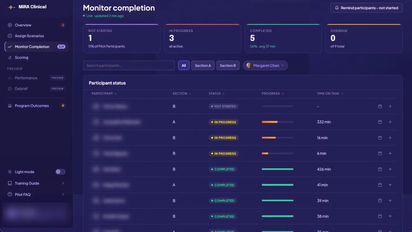This screenshot has height=232, width=412.
Task: Filter participants by Section B
Action: 228,65
